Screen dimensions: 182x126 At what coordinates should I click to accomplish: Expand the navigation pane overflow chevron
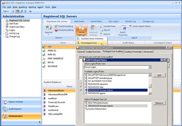[40, 122]
